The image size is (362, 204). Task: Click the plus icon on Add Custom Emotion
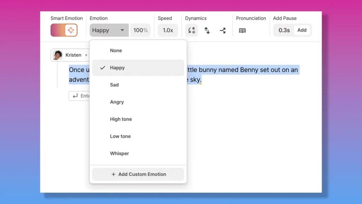(113, 174)
